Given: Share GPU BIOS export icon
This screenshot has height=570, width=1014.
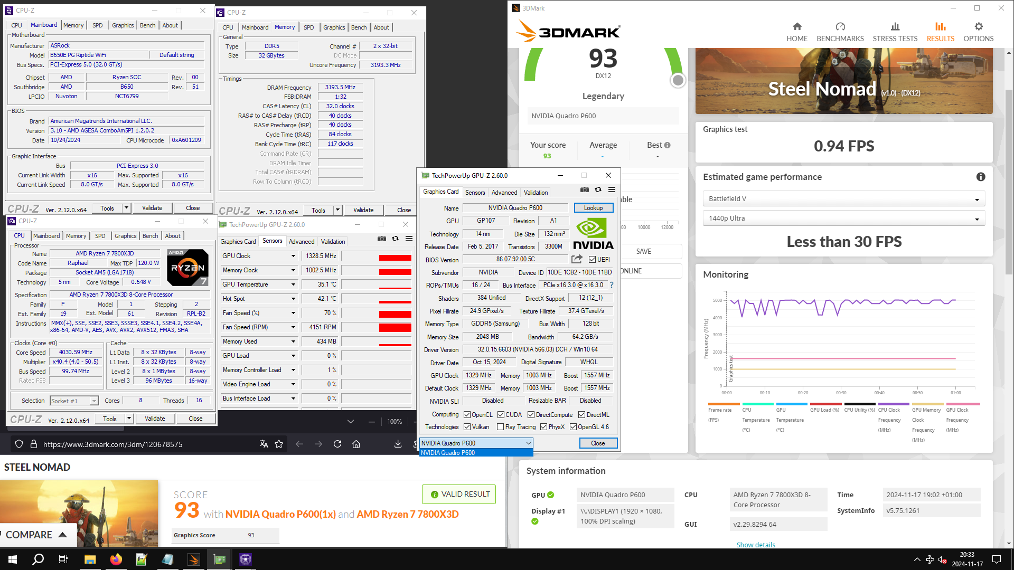Looking at the screenshot, I should point(577,259).
